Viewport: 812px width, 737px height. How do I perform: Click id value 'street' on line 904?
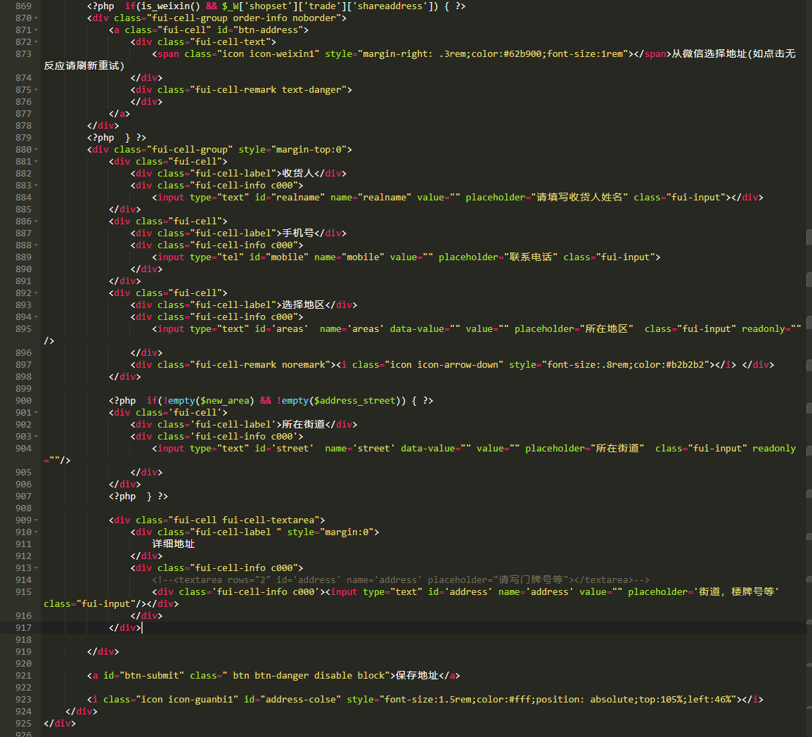(292, 449)
